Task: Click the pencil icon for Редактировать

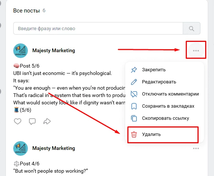Action: [x=134, y=82]
